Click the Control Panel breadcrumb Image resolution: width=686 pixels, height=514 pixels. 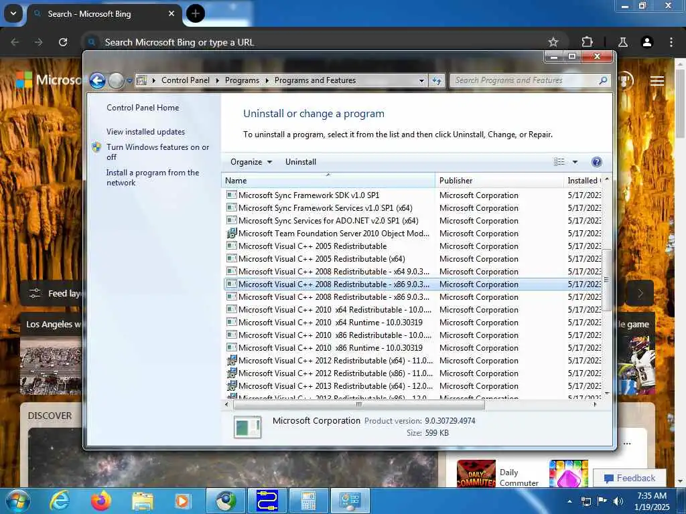(x=185, y=80)
